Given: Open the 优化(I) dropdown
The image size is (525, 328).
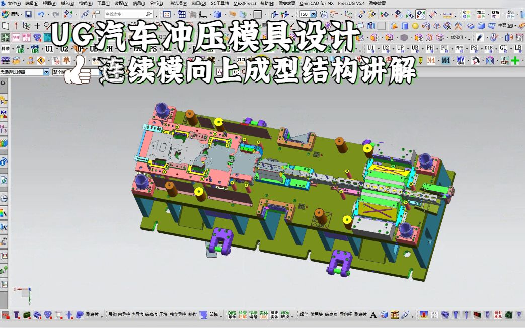Looking at the screenshot, I should (459, 37).
